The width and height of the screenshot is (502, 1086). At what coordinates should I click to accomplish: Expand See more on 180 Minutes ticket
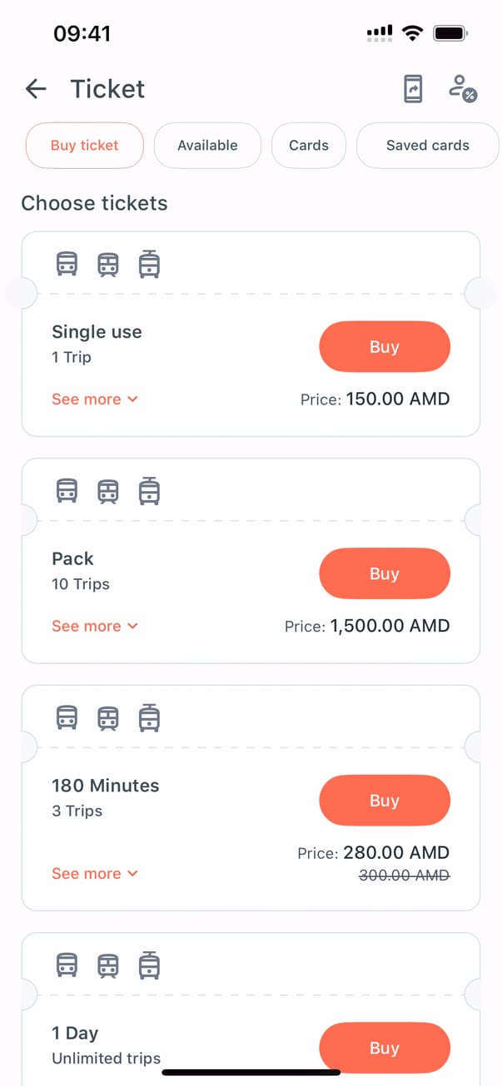(94, 874)
